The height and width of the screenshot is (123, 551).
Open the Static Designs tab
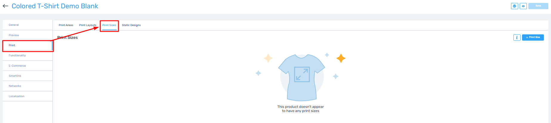coord(131,25)
